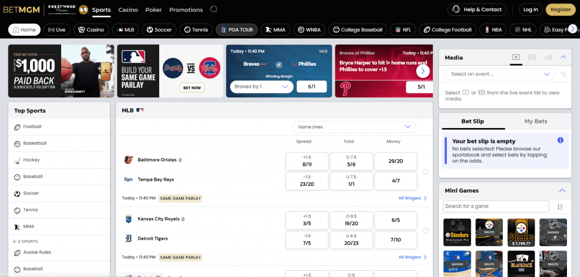Screen dimensions: 580x277
Task: Switch Media panel to scoreboard view
Action: click(x=532, y=57)
